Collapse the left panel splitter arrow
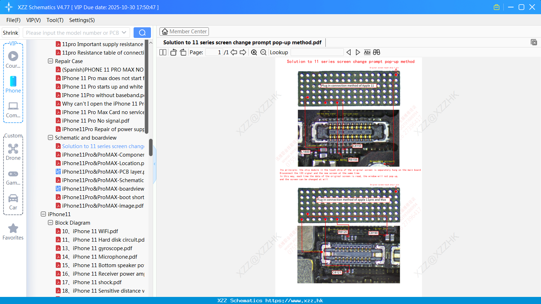 (155, 164)
